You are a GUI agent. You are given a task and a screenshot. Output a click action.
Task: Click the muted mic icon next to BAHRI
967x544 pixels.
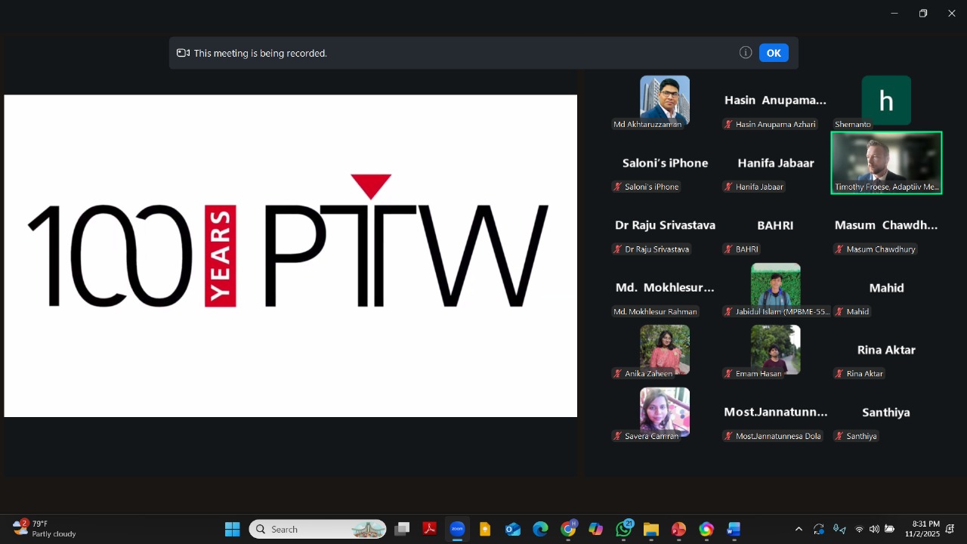(728, 249)
